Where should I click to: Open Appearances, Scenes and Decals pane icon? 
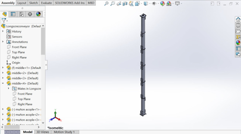pyautogui.click(x=238, y=43)
